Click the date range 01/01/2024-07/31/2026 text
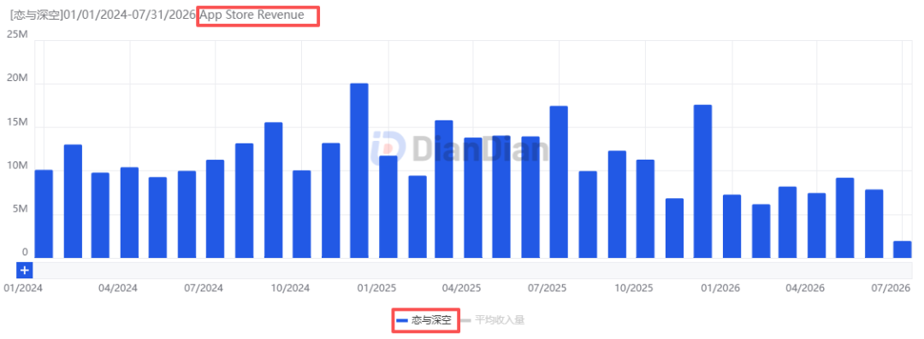The image size is (924, 339). 129,15
